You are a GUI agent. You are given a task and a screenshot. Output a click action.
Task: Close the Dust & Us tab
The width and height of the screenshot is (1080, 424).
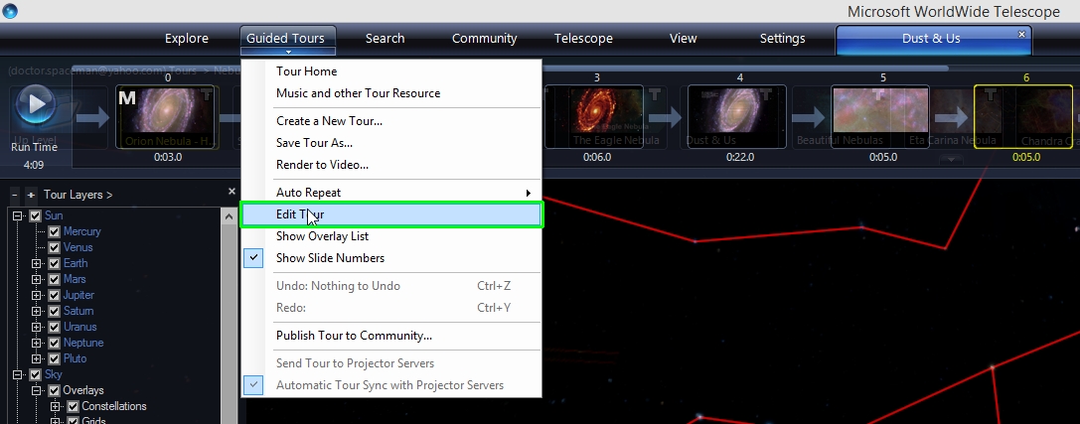click(x=1021, y=34)
